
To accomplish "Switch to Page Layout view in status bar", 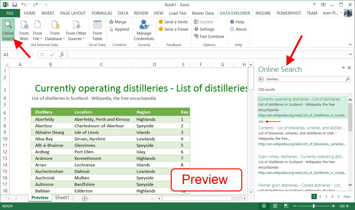I will coord(275,206).
